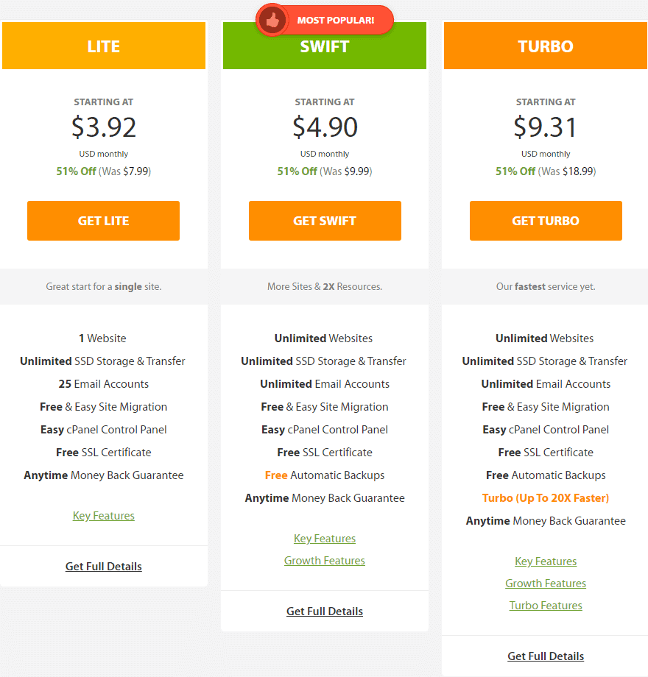
Task: Click the GET TURBO button
Action: point(545,221)
